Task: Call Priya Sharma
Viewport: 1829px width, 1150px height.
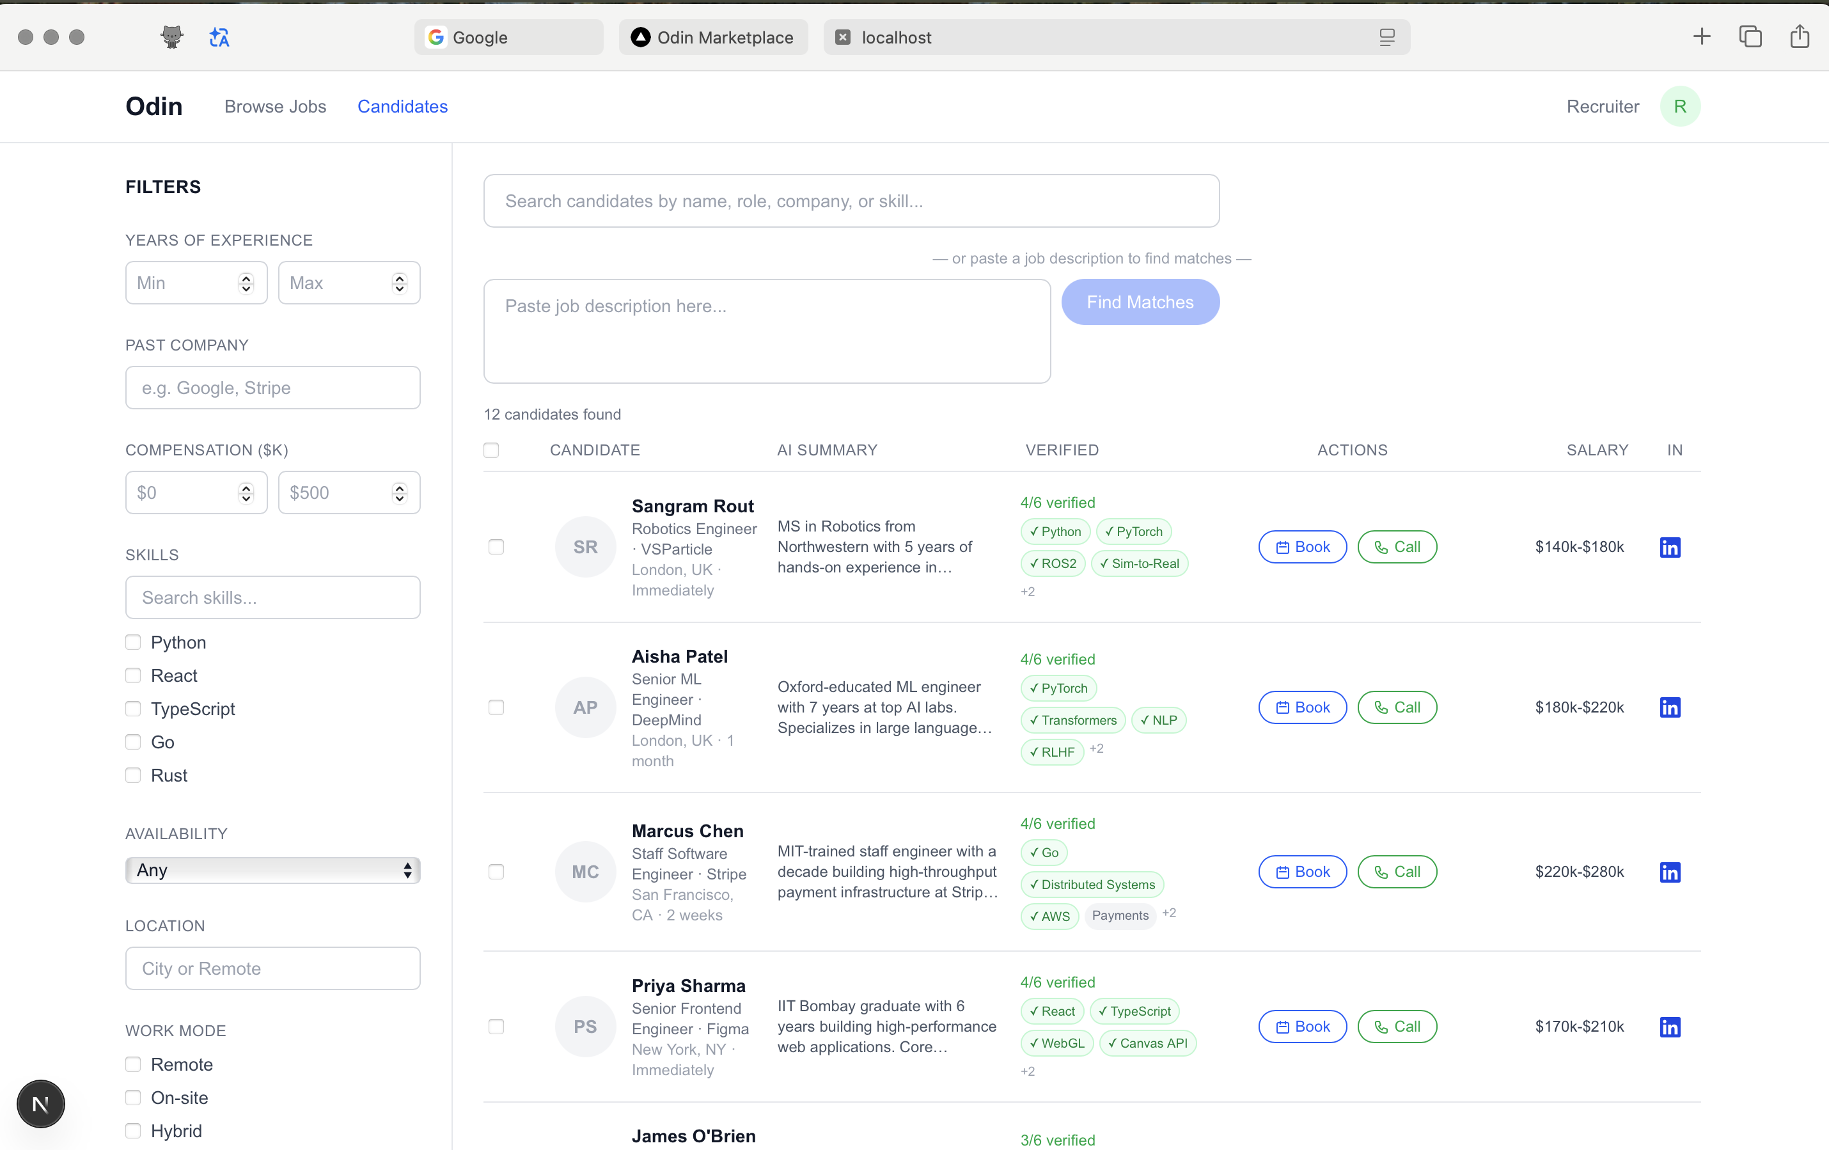Action: pos(1397,1027)
